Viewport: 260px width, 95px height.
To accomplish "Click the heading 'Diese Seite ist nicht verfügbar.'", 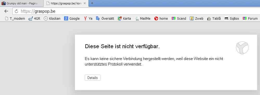I will 122,47.
